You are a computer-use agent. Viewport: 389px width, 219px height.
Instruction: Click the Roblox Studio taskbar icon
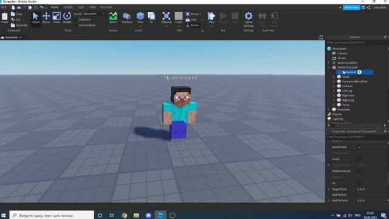click(160, 215)
